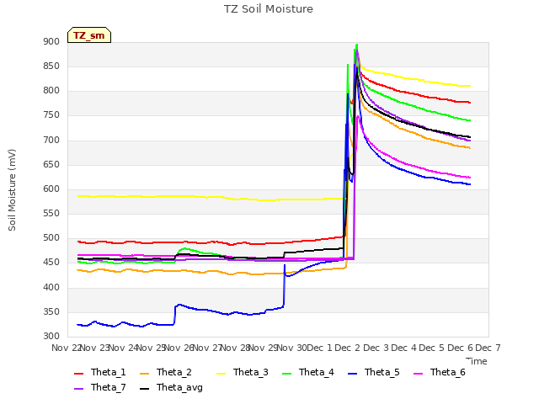Click the orange Theta_2 legend color marker
This screenshot has height=404, width=539.
click(144, 374)
